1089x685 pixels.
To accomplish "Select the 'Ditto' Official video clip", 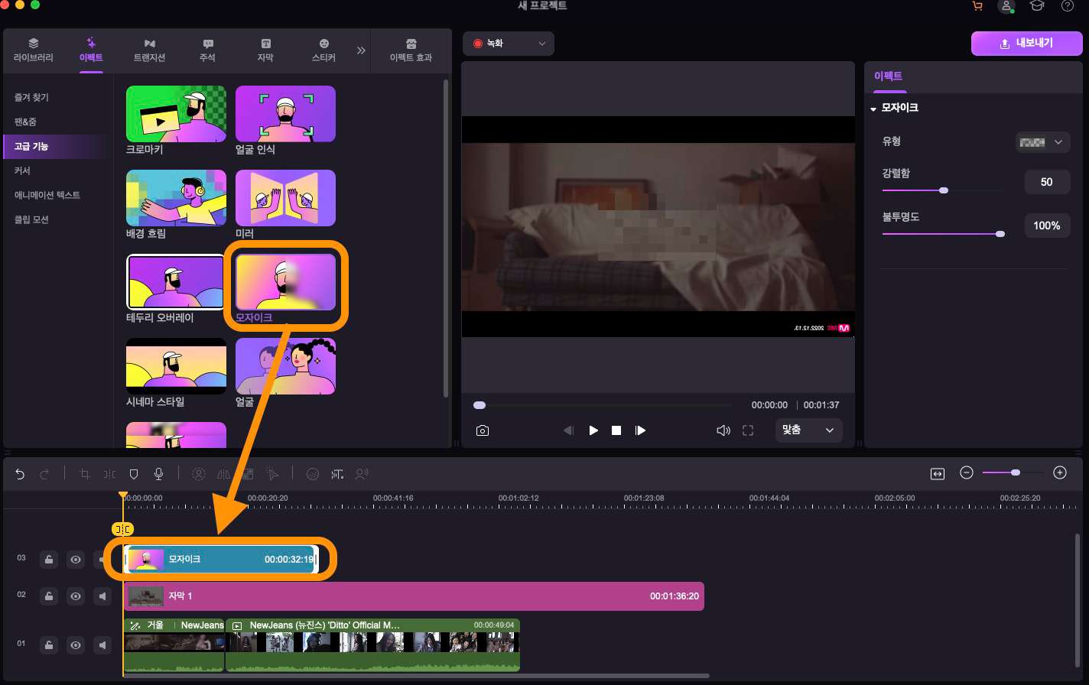I will [x=373, y=645].
